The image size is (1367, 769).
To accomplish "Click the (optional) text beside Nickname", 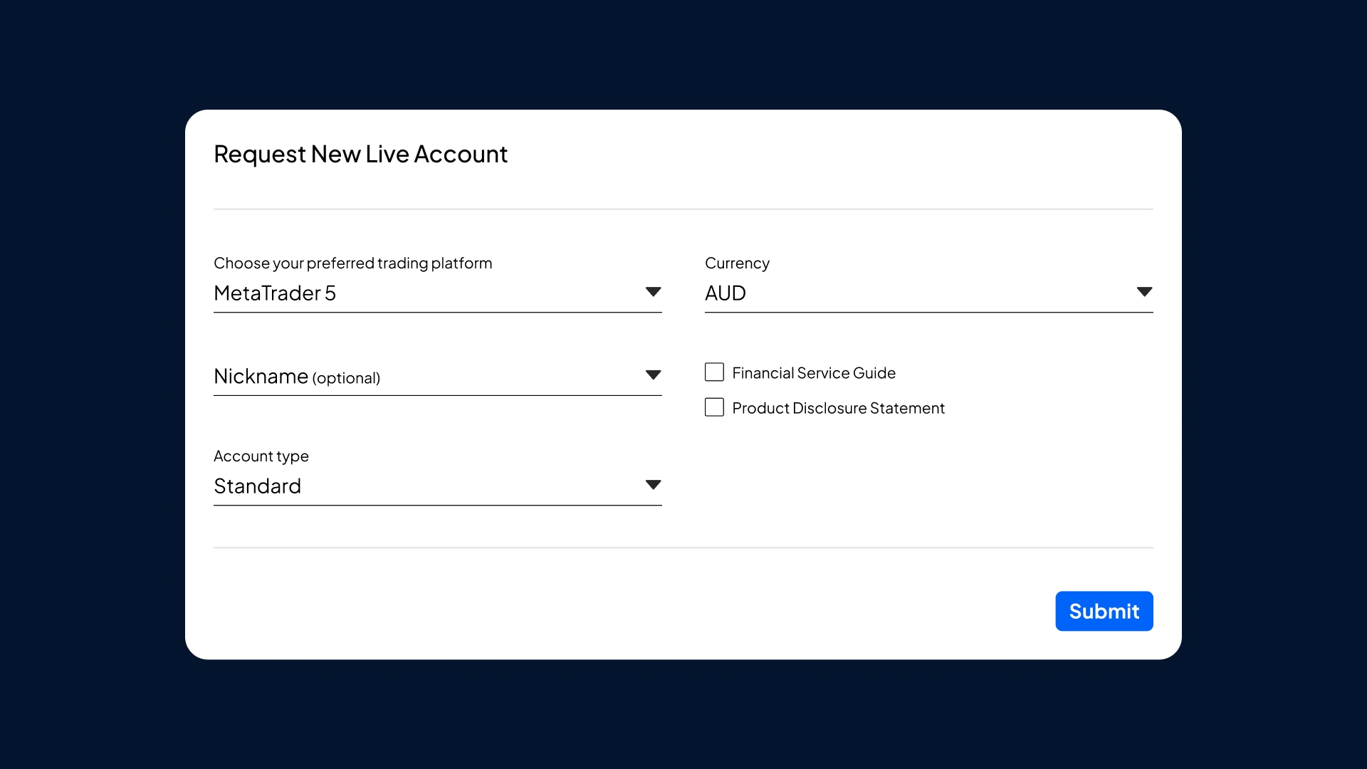I will click(x=346, y=378).
